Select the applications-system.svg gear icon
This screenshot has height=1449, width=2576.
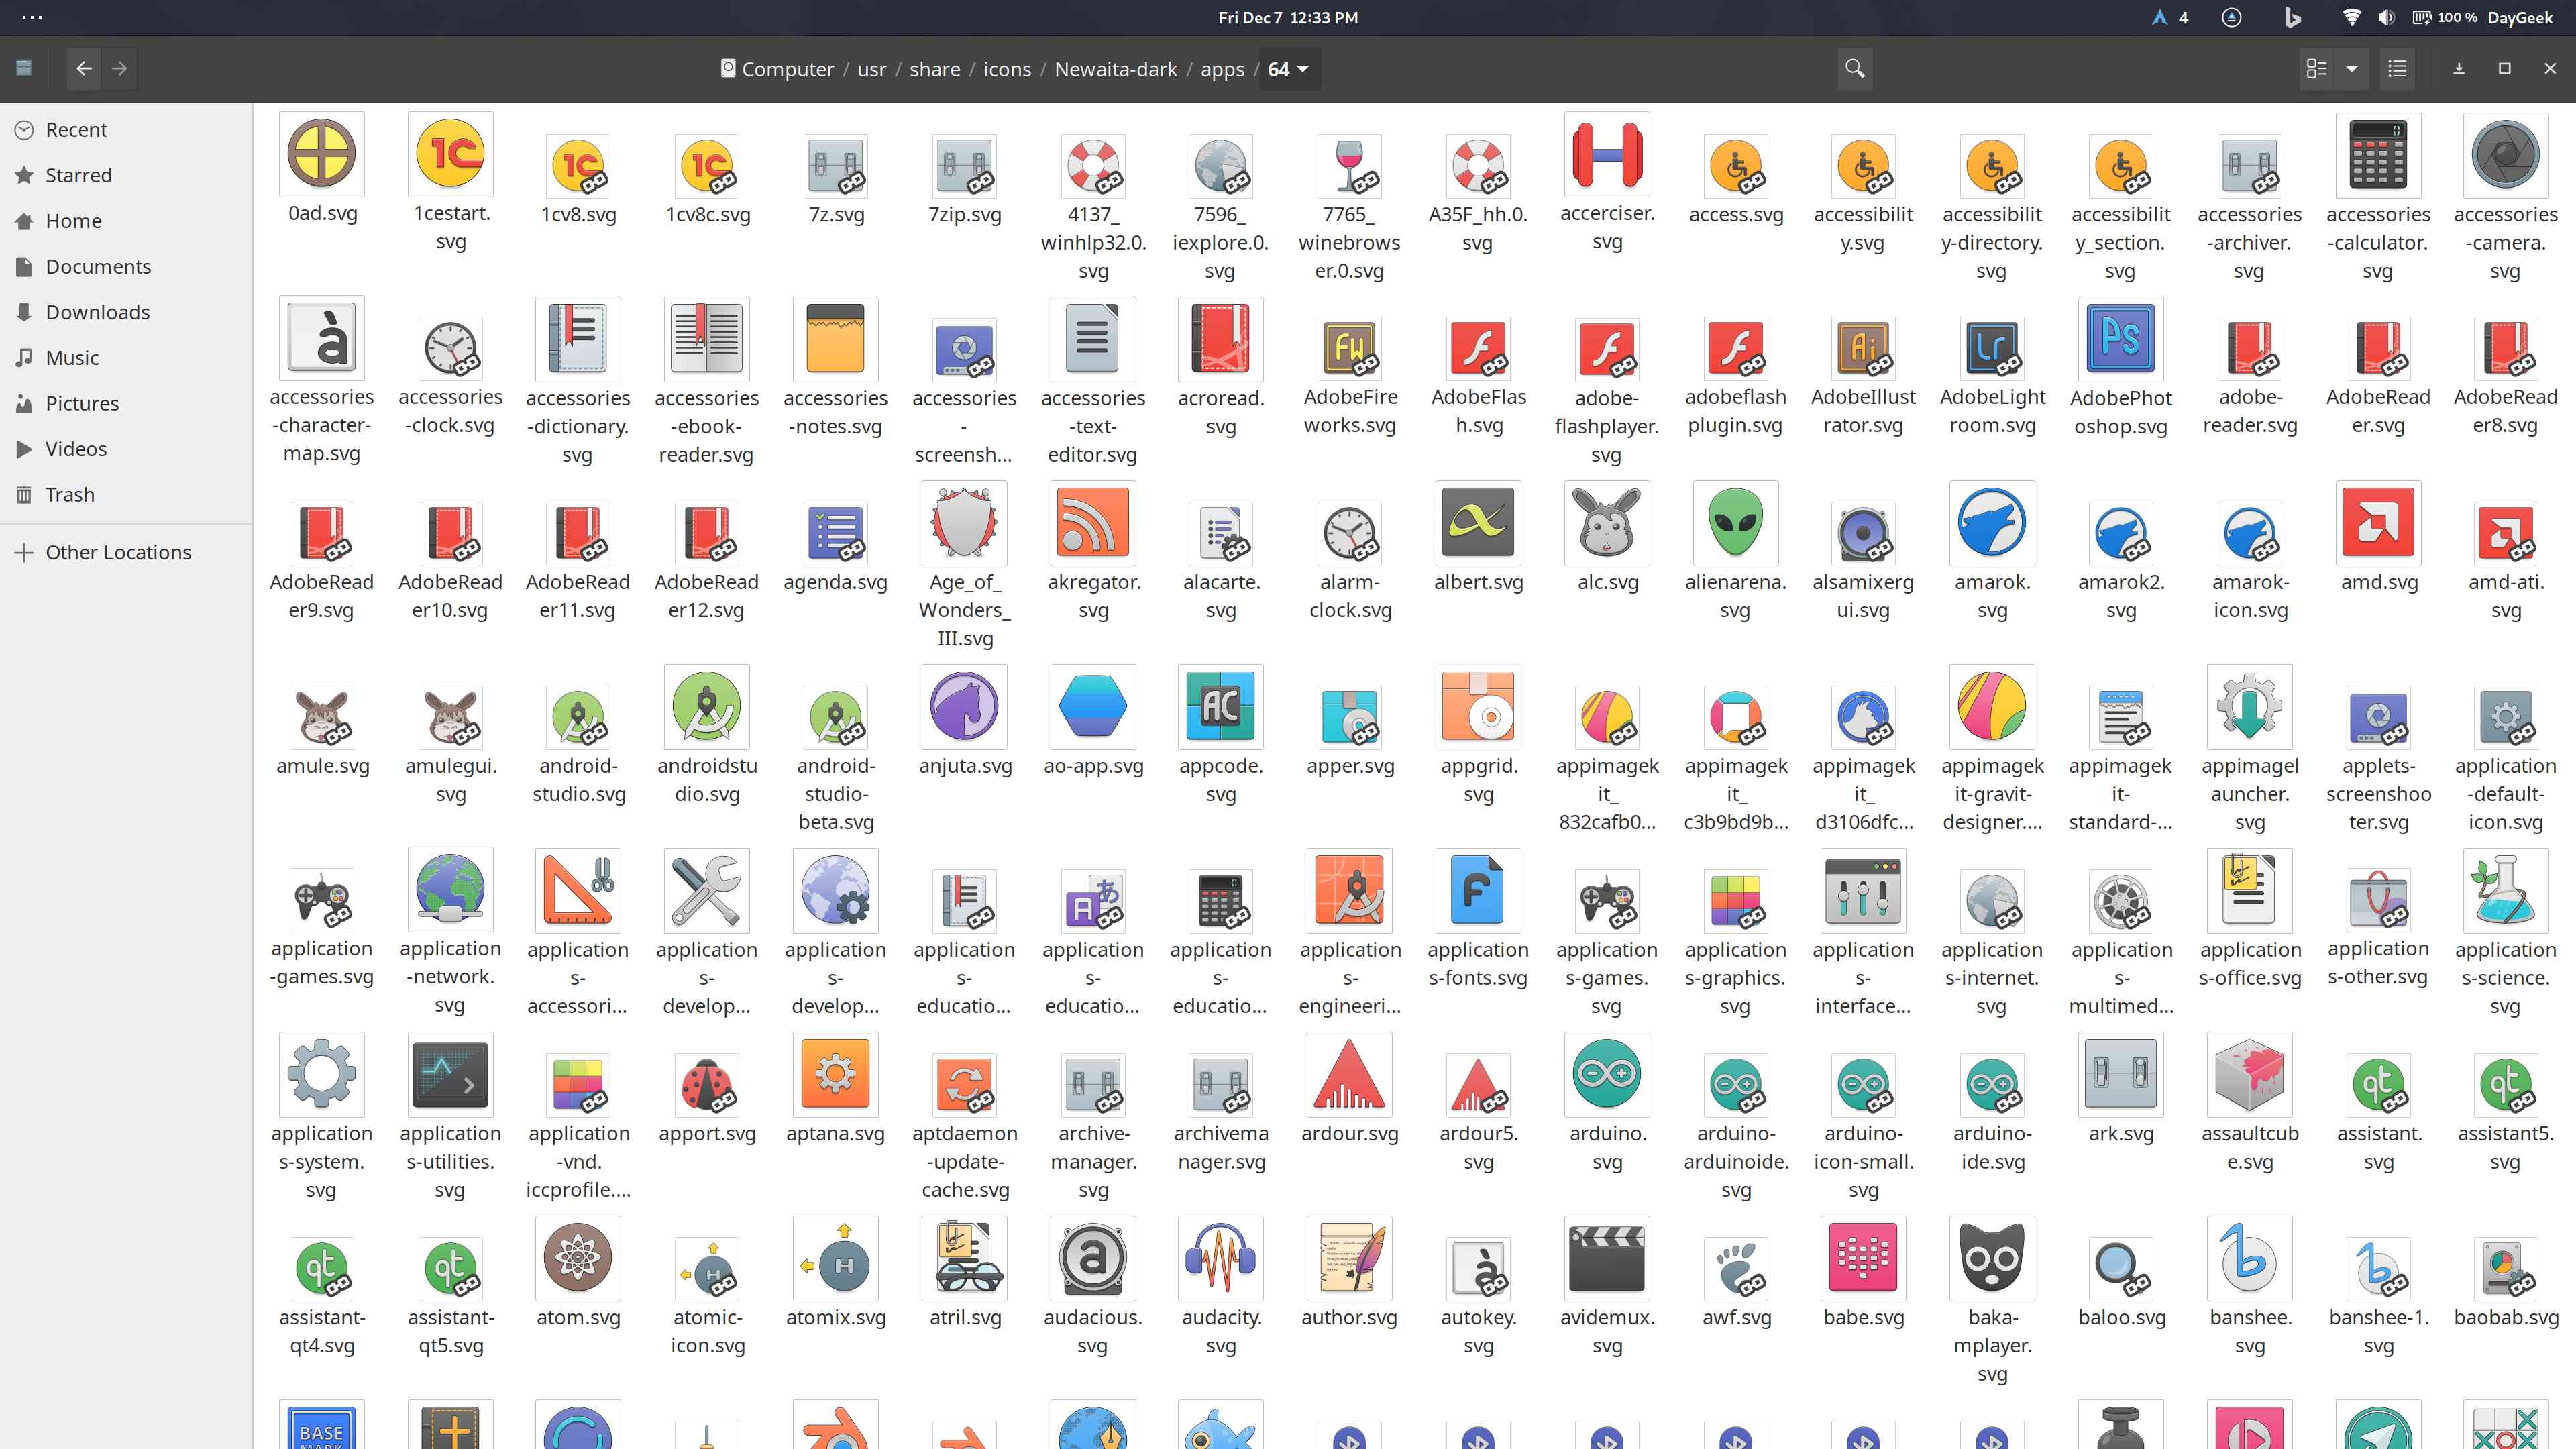coord(321,1074)
